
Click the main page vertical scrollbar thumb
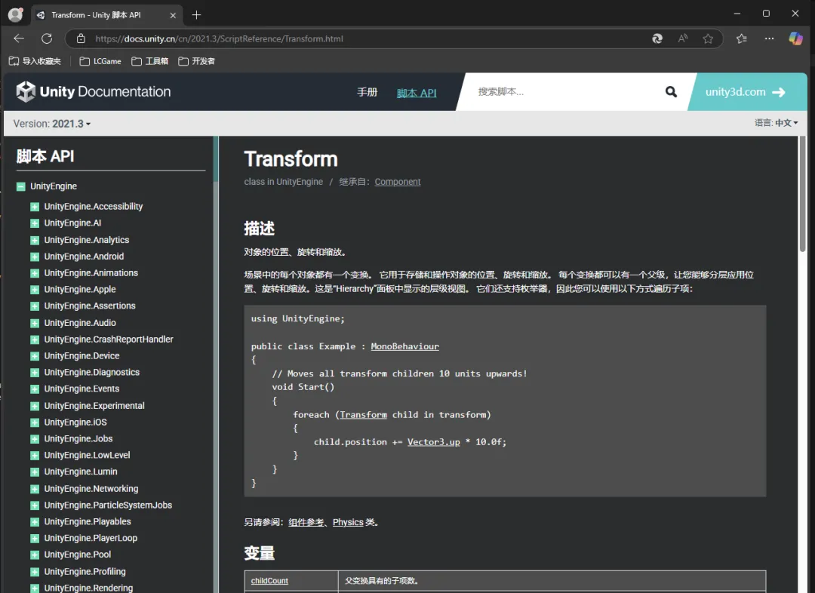tap(802, 195)
